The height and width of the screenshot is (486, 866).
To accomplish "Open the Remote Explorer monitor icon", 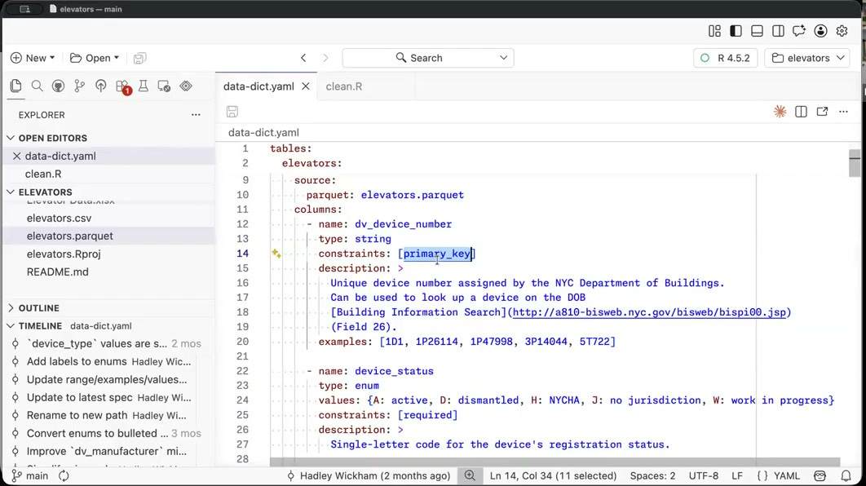I will pyautogui.click(x=164, y=86).
